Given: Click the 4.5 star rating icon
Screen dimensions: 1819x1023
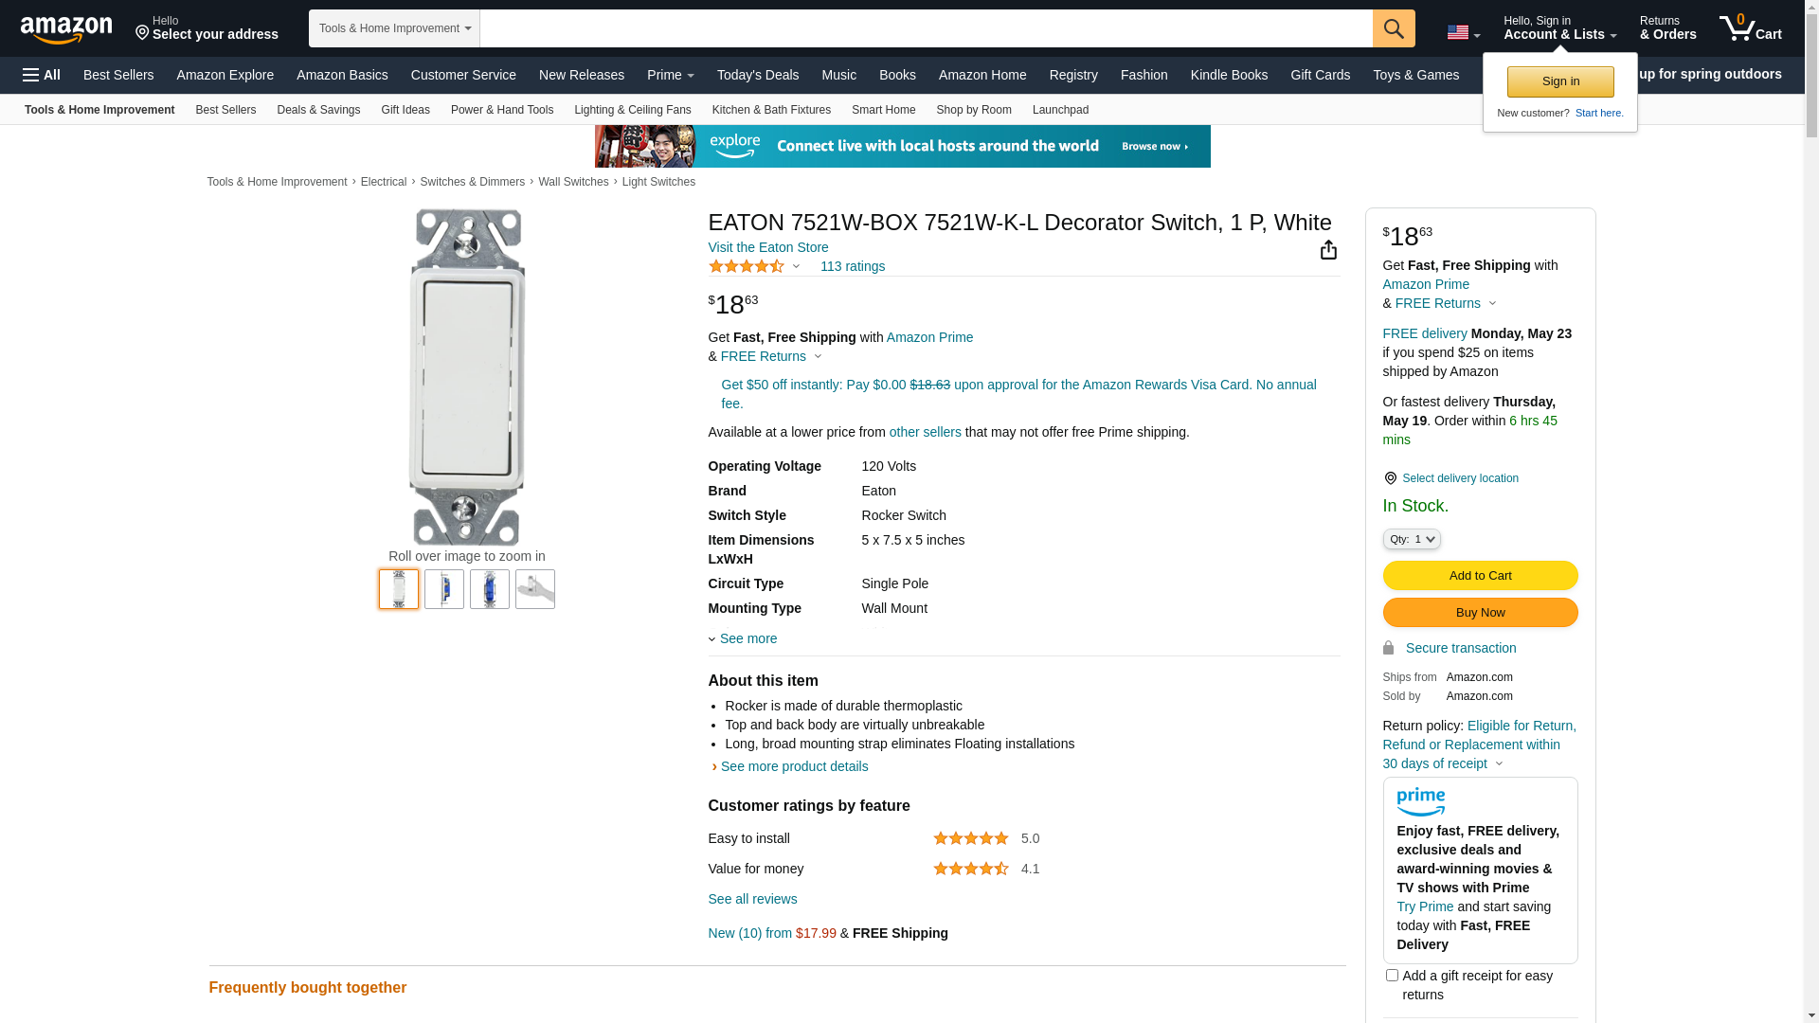Looking at the screenshot, I should pyautogui.click(x=747, y=267).
